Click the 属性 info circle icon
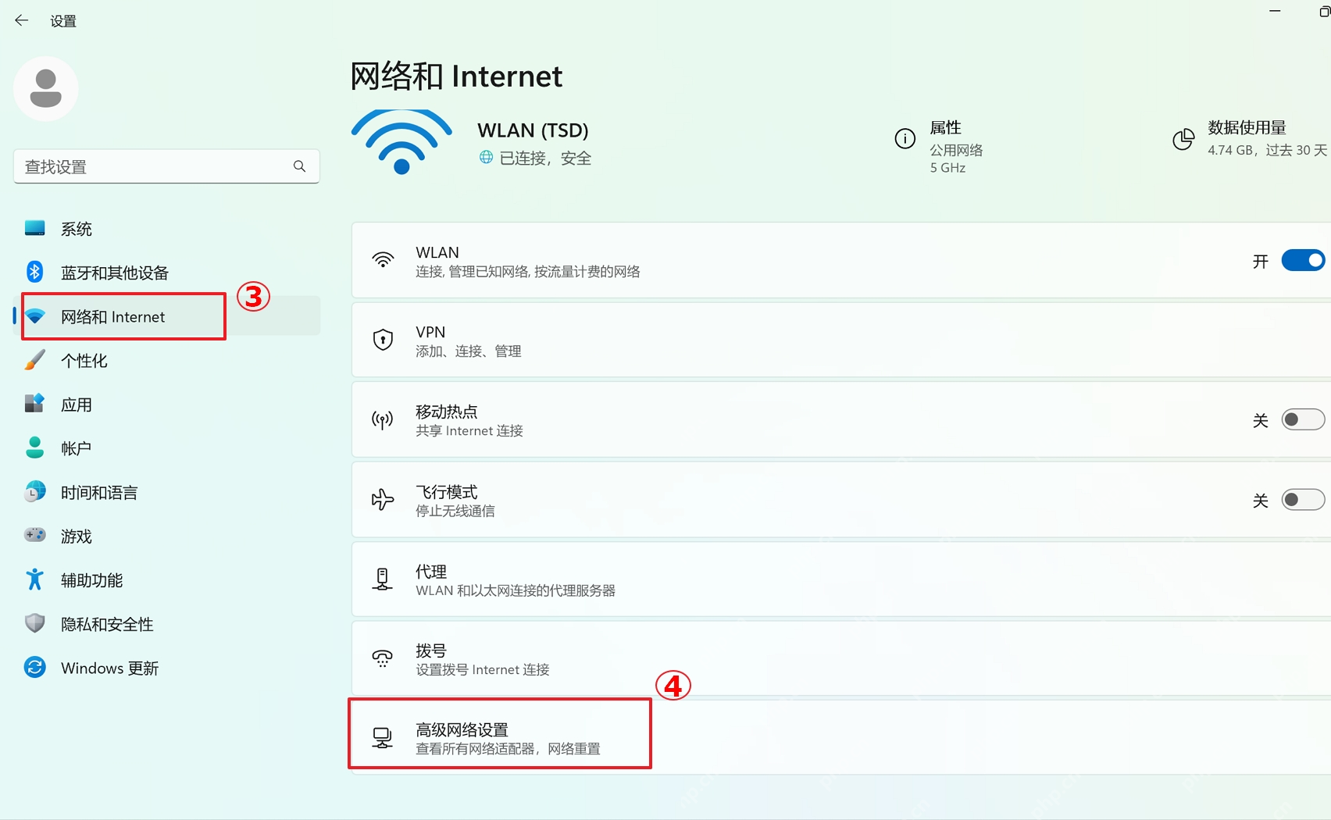This screenshot has width=1331, height=820. pyautogui.click(x=905, y=139)
